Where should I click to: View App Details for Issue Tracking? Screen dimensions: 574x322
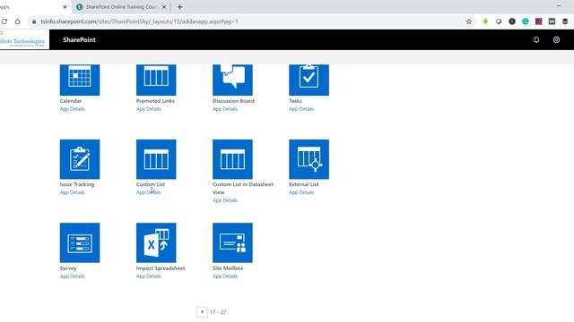pos(72,192)
